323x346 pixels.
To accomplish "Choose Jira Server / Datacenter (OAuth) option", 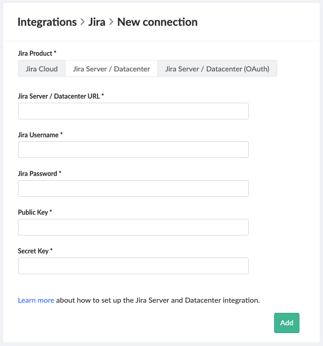I will click(x=217, y=69).
